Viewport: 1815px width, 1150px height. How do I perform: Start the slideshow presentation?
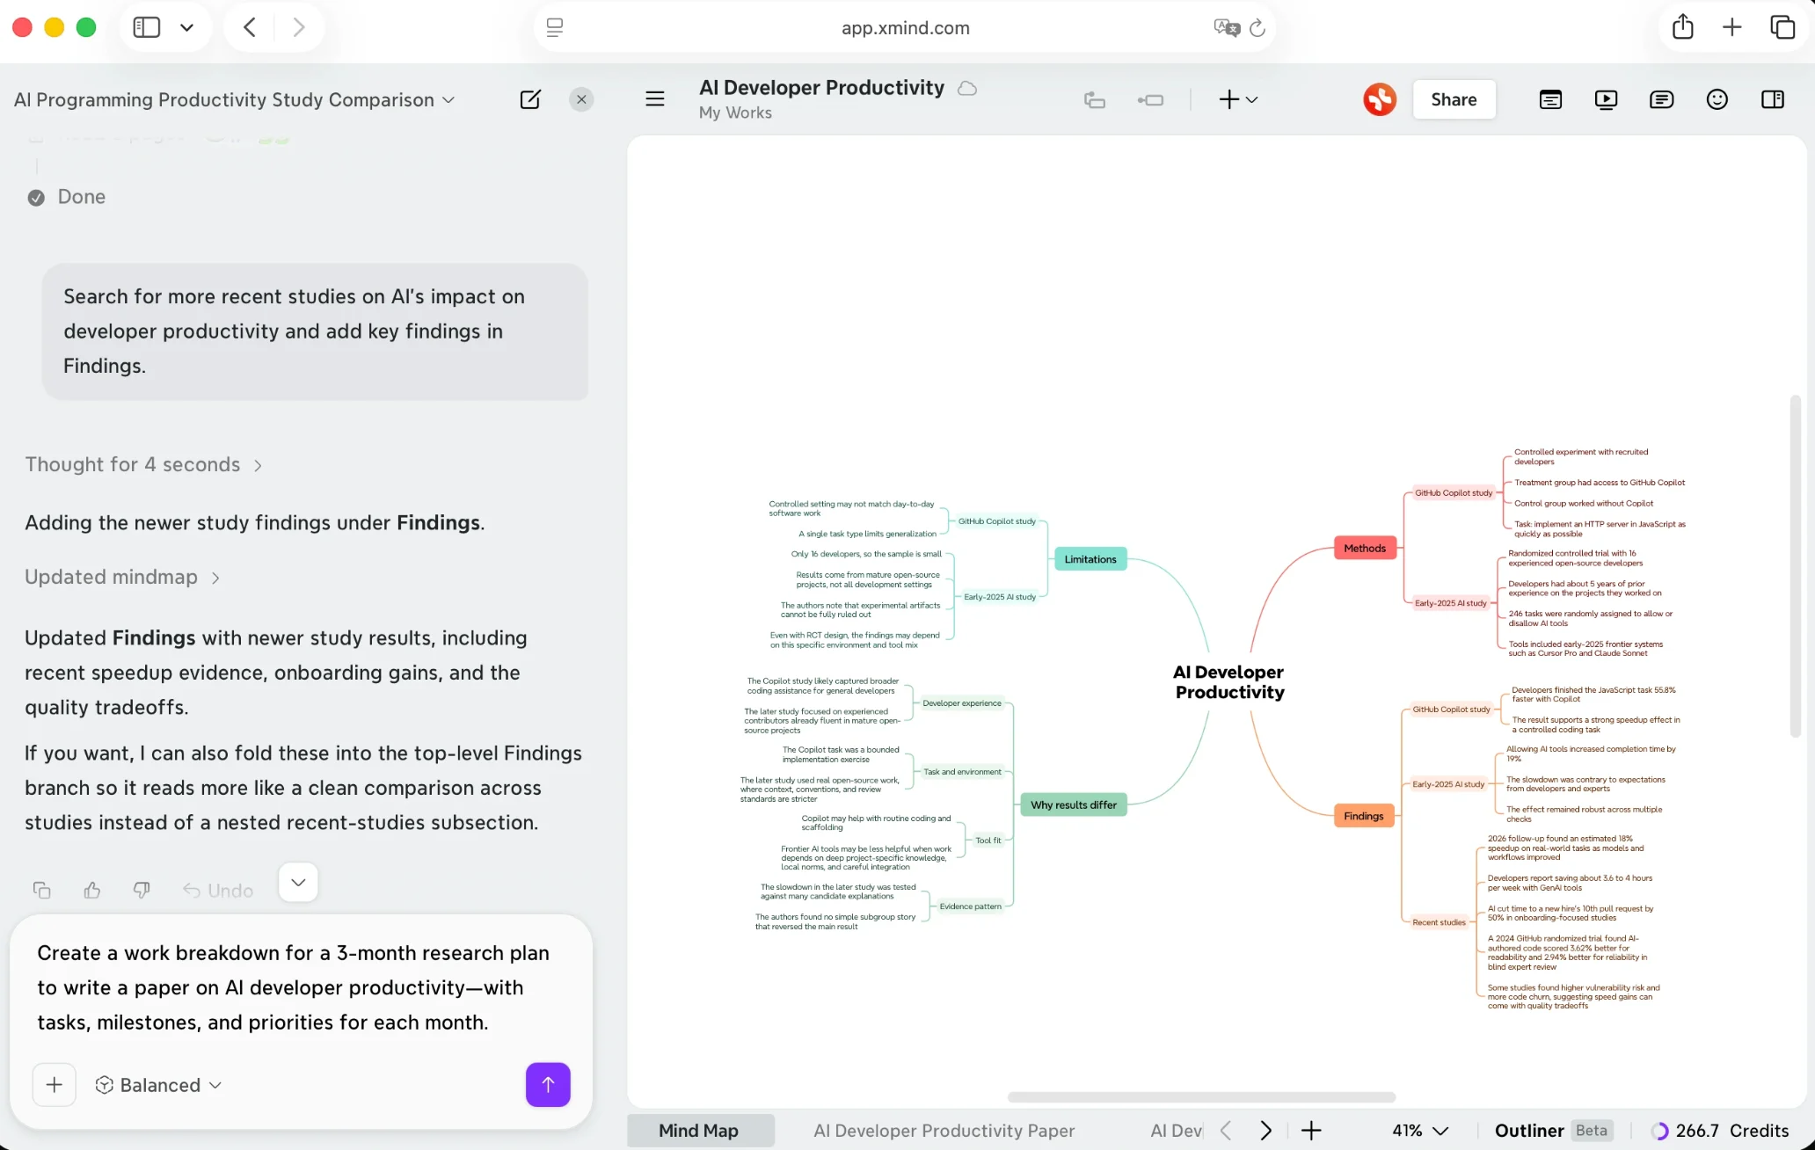pos(1606,99)
